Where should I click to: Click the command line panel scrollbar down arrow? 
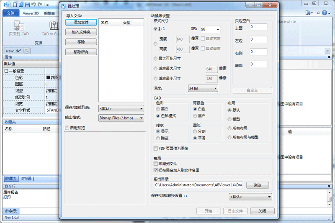coord(329,205)
